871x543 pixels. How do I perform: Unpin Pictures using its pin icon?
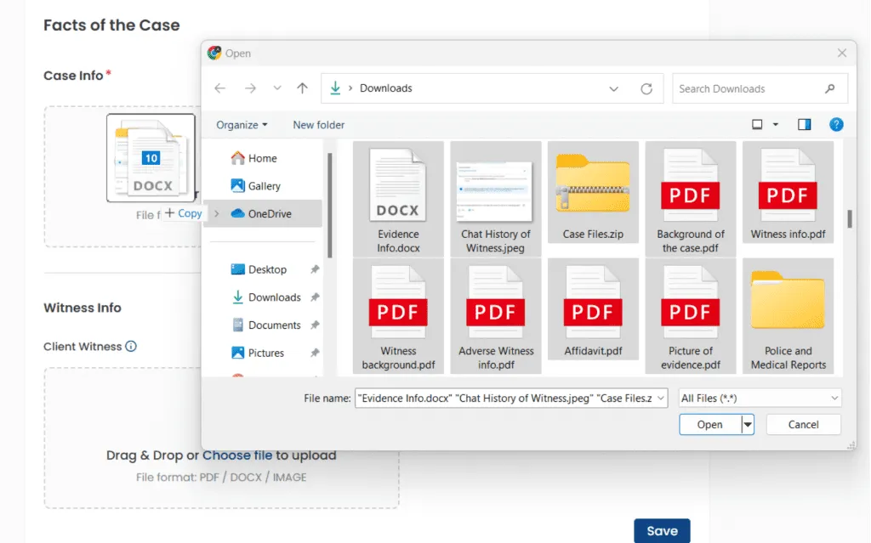pos(315,353)
